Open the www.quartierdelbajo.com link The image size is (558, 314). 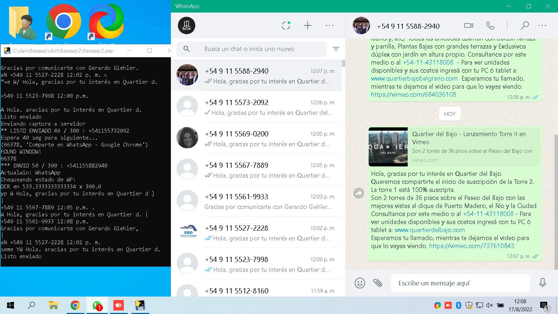[x=430, y=230]
